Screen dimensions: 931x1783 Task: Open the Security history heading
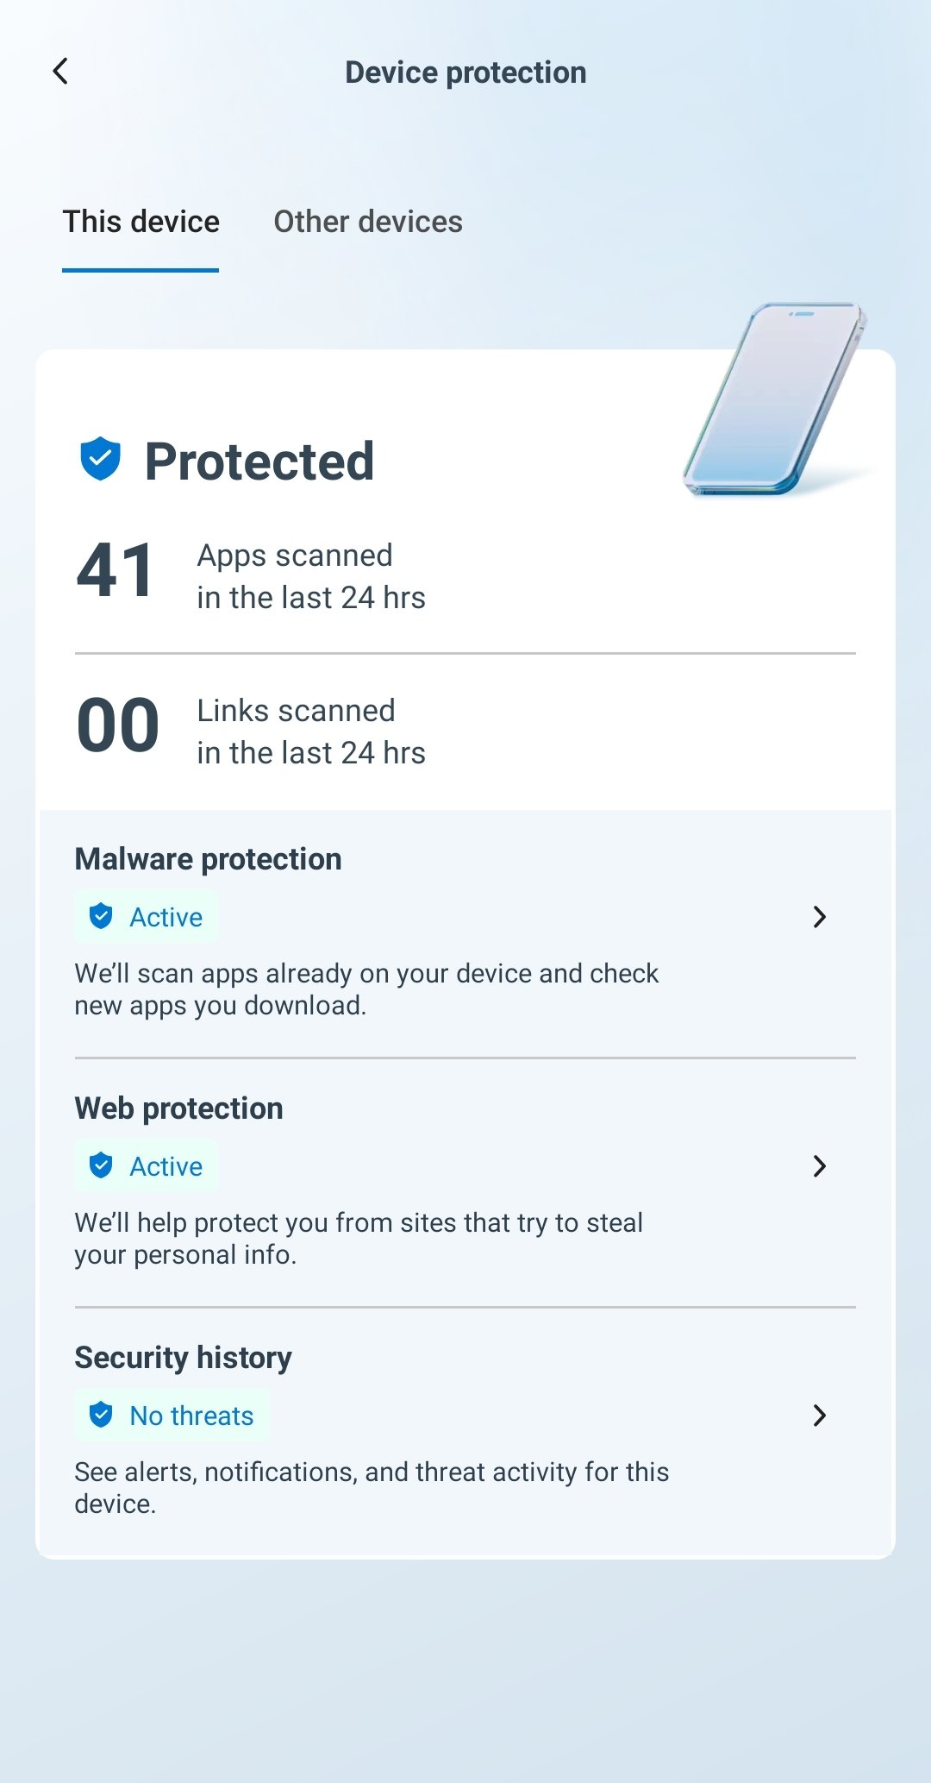click(x=183, y=1358)
